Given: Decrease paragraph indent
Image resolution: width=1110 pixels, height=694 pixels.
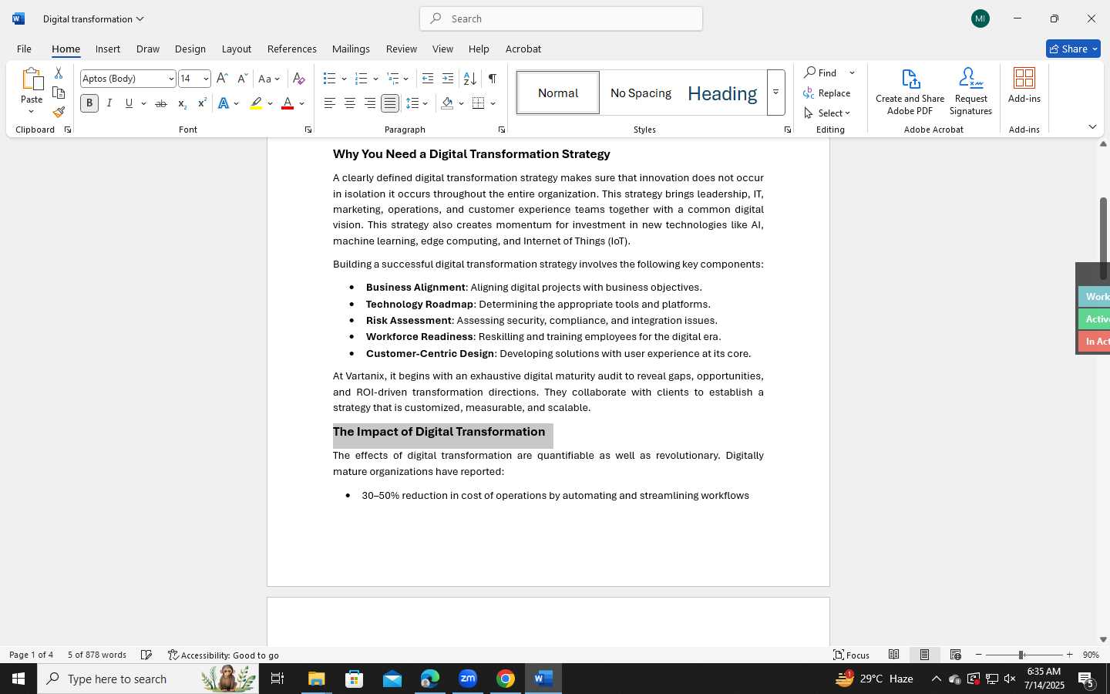Looking at the screenshot, I should [428, 79].
